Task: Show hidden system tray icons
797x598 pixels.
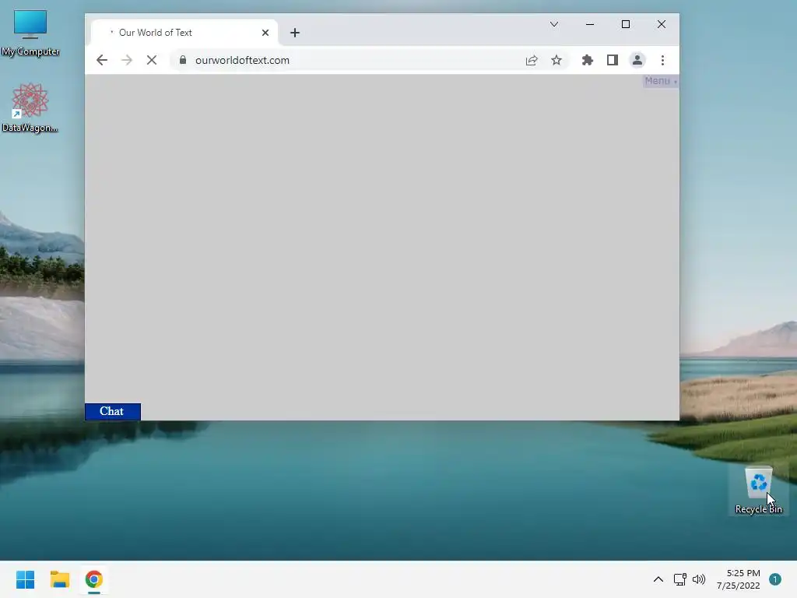Action: [x=658, y=579]
